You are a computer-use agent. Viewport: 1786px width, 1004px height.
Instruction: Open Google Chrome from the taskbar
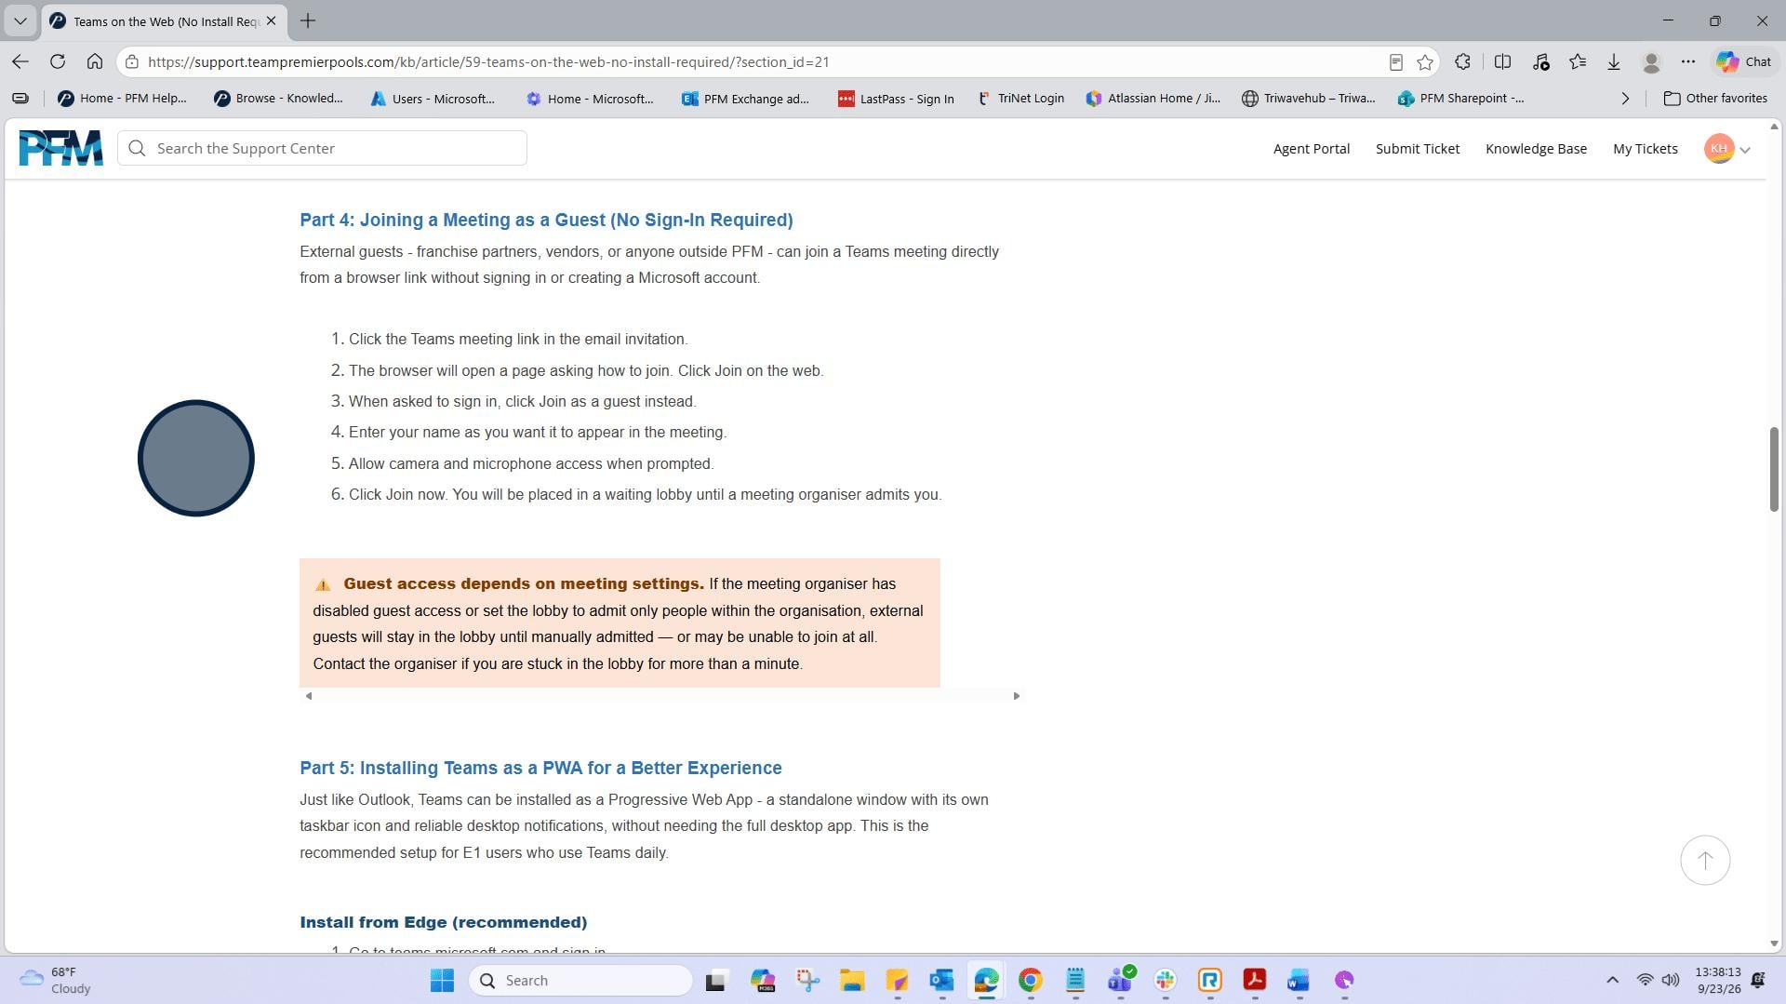tap(1030, 980)
